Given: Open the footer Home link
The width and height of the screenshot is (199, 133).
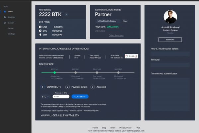Looking at the screenshot, I should (95, 128).
